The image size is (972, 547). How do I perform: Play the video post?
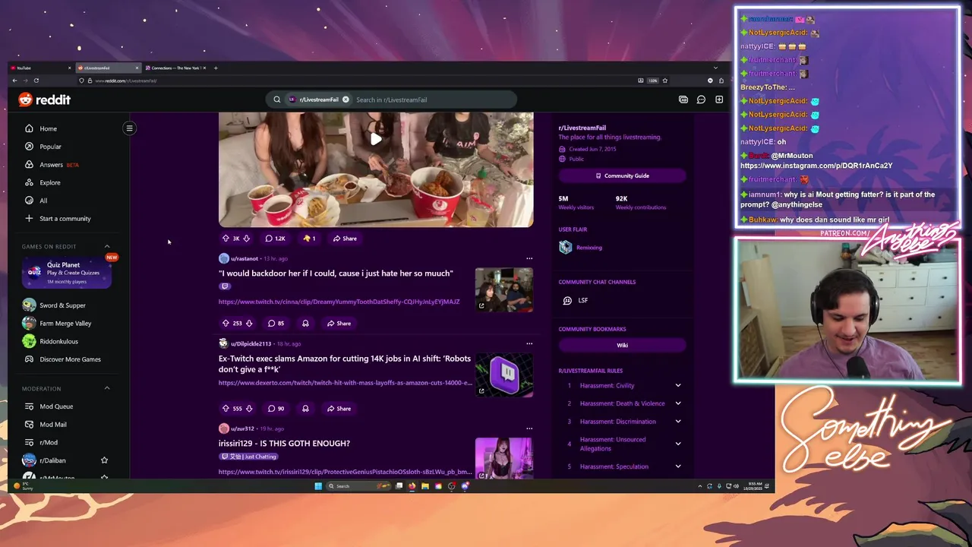(x=376, y=139)
